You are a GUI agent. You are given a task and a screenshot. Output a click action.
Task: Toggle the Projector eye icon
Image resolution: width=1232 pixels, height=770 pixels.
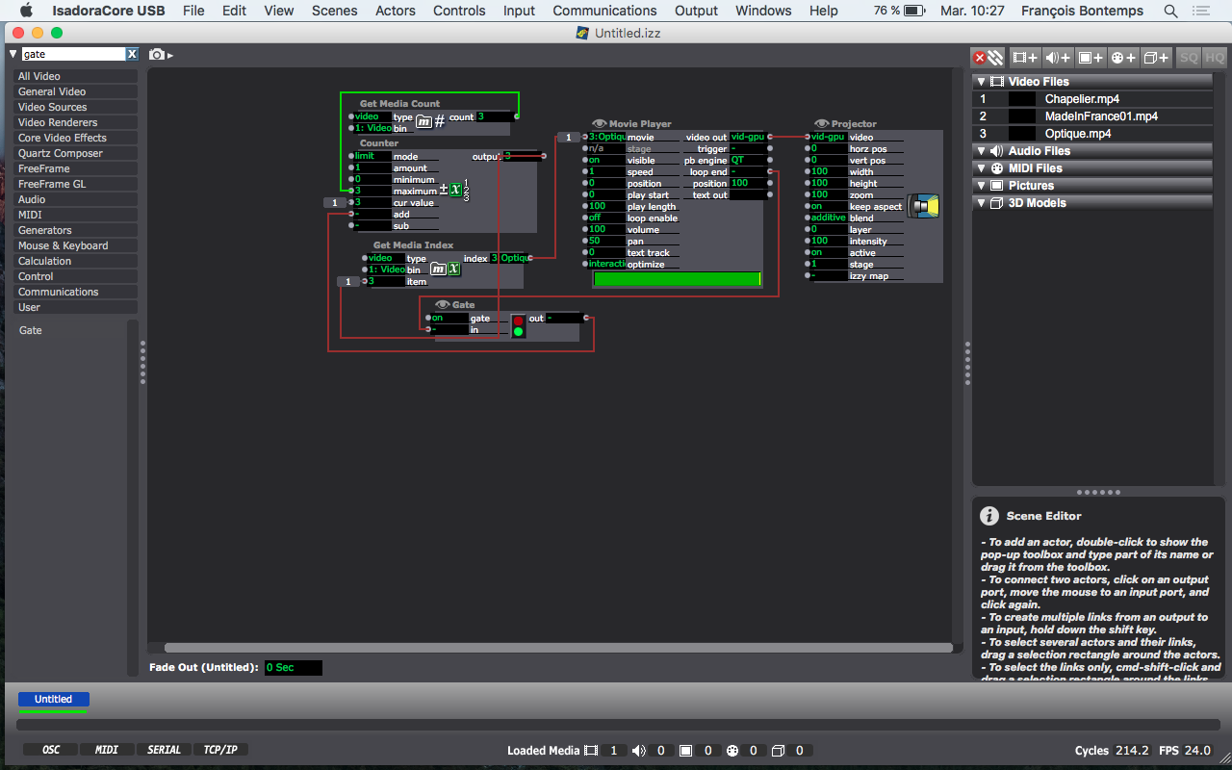point(822,124)
